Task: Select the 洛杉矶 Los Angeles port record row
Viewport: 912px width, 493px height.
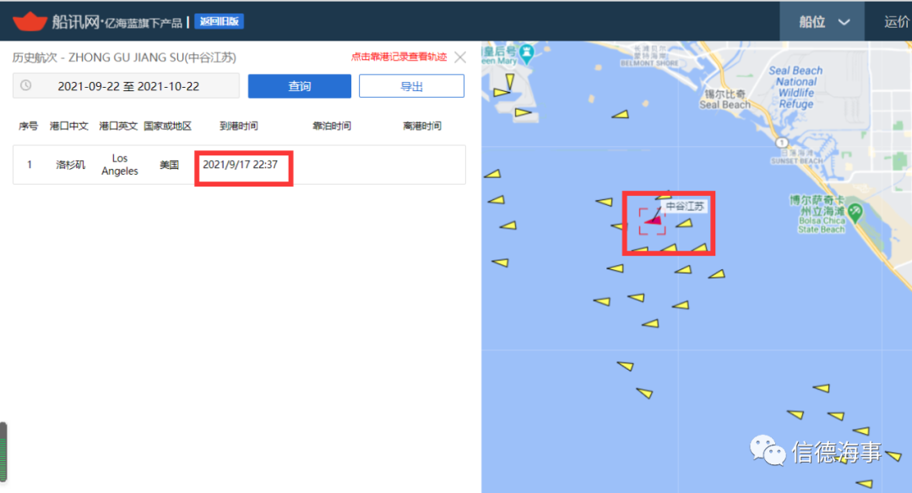Action: pyautogui.click(x=239, y=165)
